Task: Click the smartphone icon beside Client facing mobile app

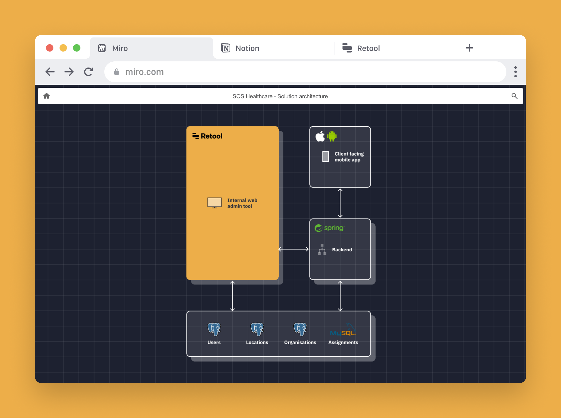Action: pyautogui.click(x=325, y=157)
